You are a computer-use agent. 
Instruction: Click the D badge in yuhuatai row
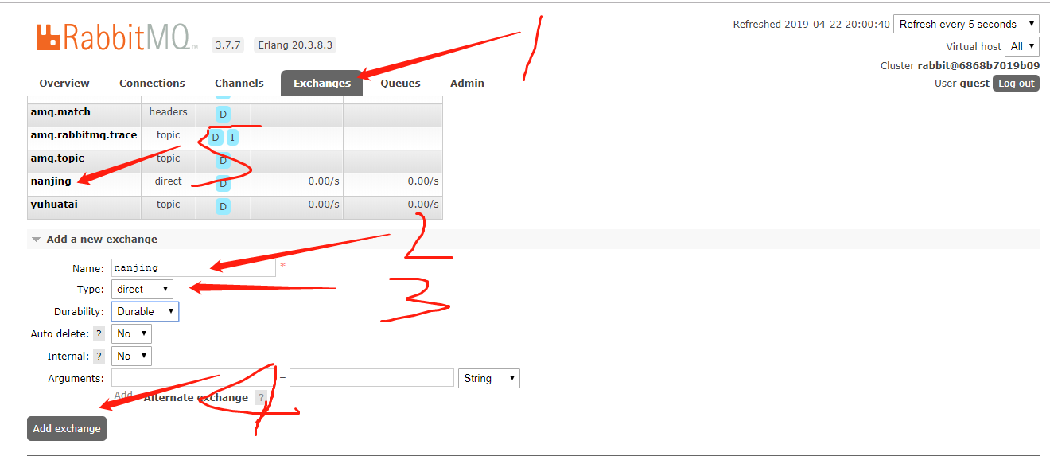pos(223,207)
